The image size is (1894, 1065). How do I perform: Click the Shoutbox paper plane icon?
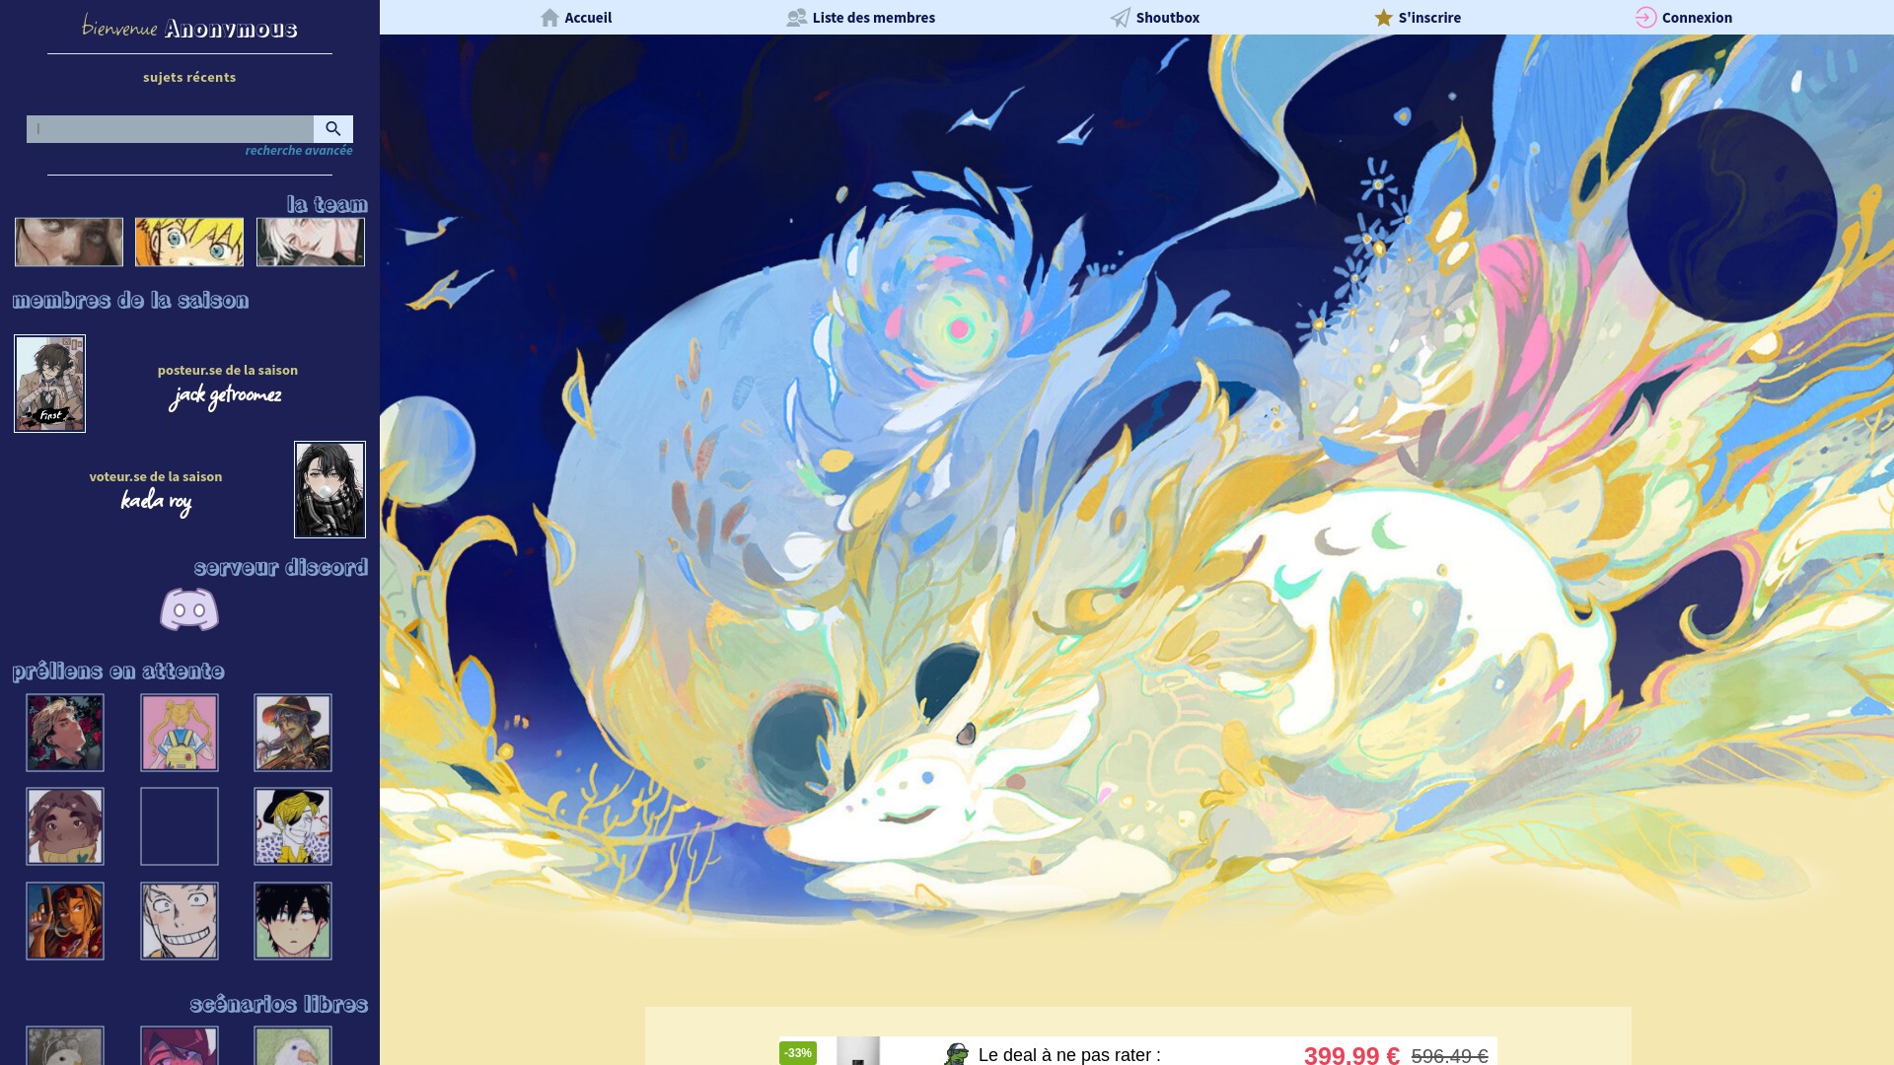click(x=1120, y=18)
